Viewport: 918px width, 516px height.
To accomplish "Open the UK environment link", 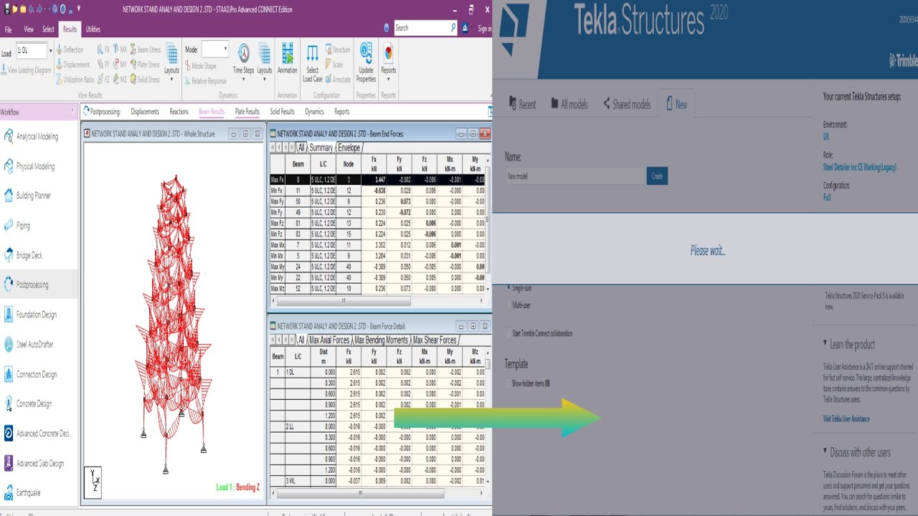I will pyautogui.click(x=826, y=136).
